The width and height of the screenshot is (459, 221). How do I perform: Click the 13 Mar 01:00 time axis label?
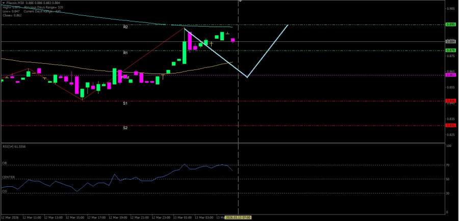(x=183, y=218)
